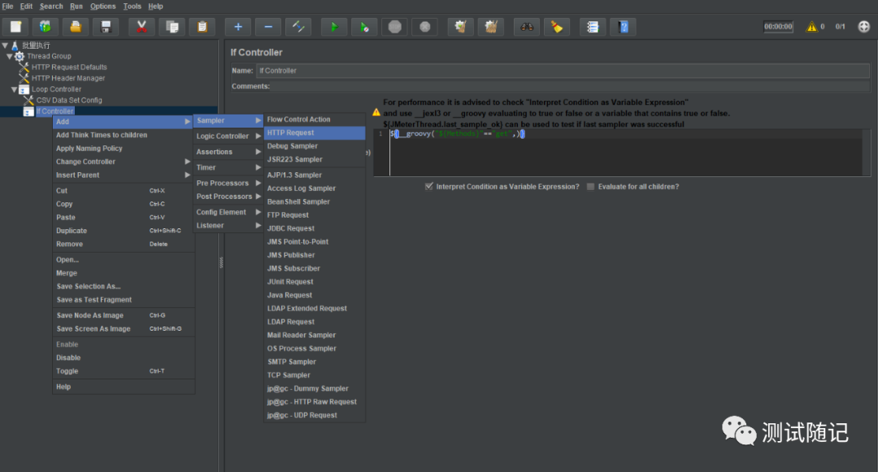Click the remote hosts globe icon
This screenshot has width=878, height=472.
[864, 27]
